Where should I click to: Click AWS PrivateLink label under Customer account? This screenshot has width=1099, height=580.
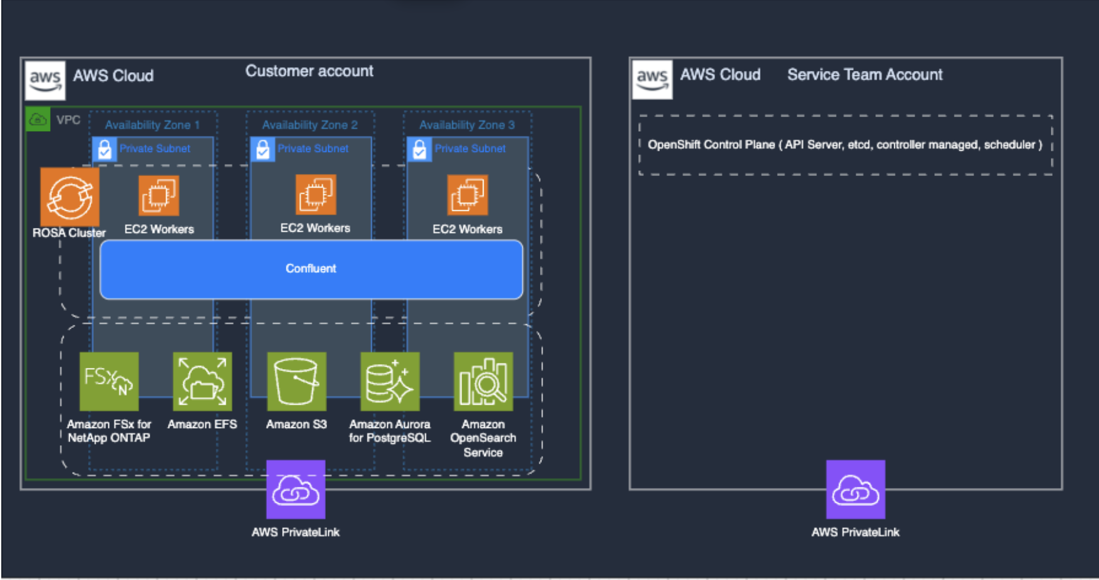point(295,533)
